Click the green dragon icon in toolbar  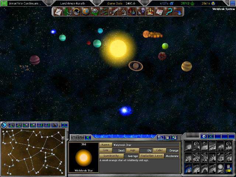(x=67, y=12)
